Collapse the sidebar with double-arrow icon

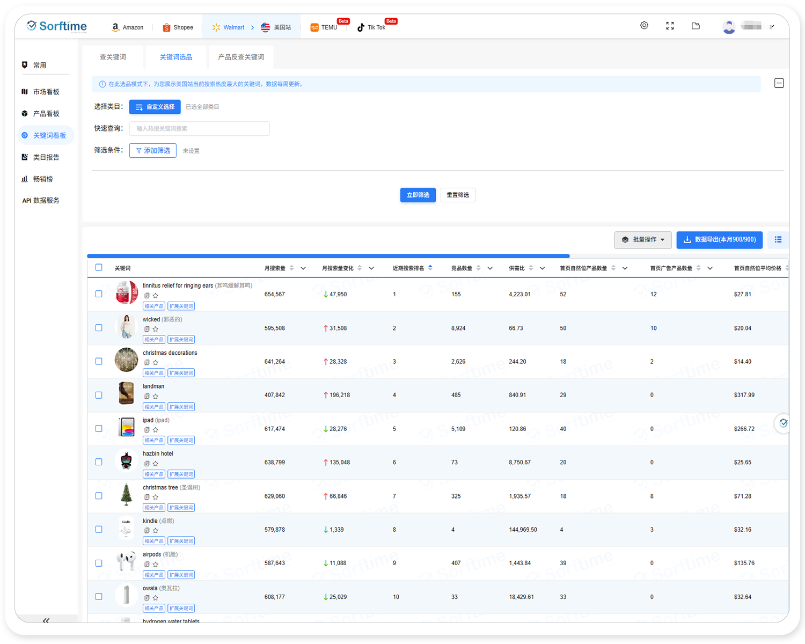tap(46, 620)
